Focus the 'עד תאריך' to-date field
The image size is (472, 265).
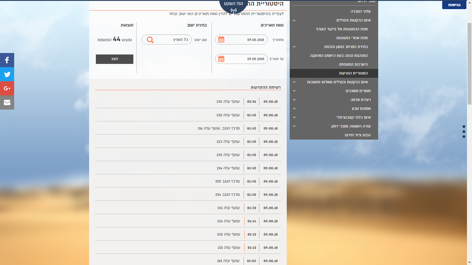[241, 59]
